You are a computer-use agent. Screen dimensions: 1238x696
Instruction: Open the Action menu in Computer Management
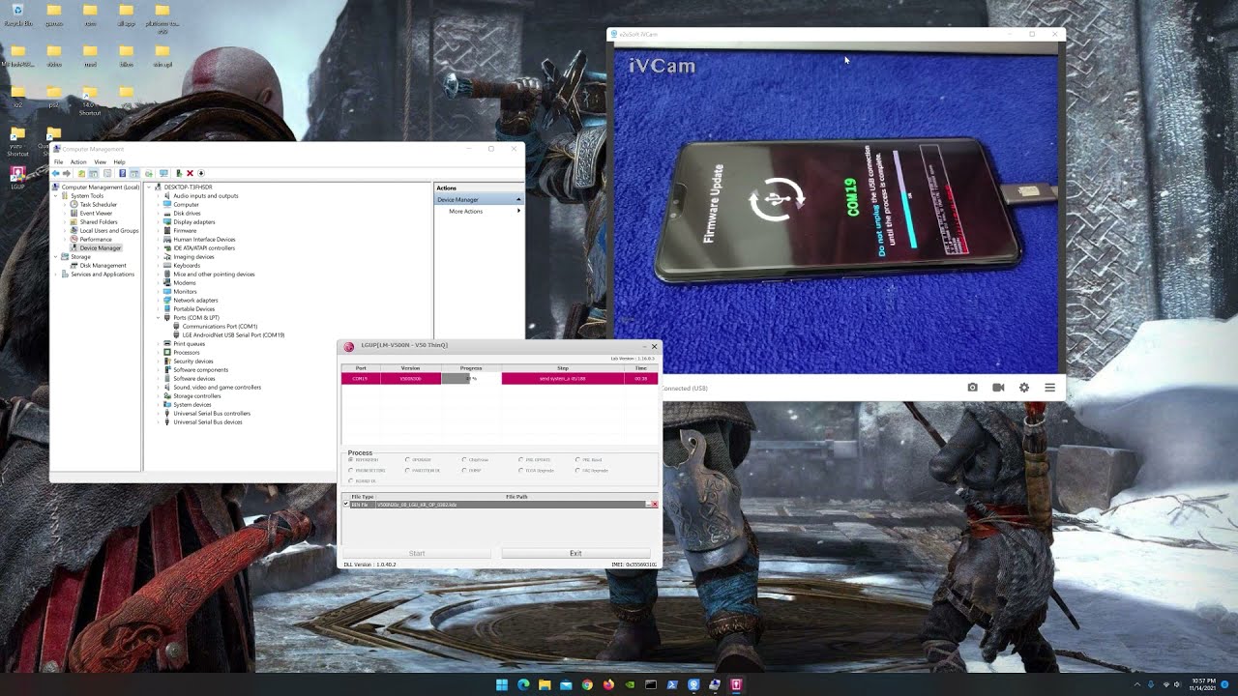[78, 162]
